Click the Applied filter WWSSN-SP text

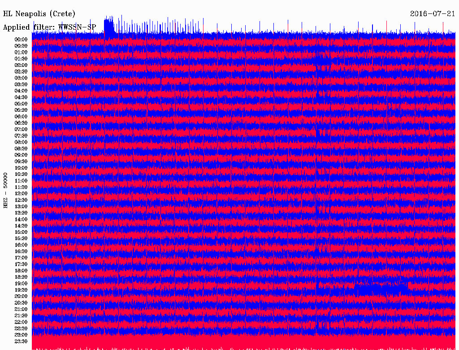tap(49, 27)
